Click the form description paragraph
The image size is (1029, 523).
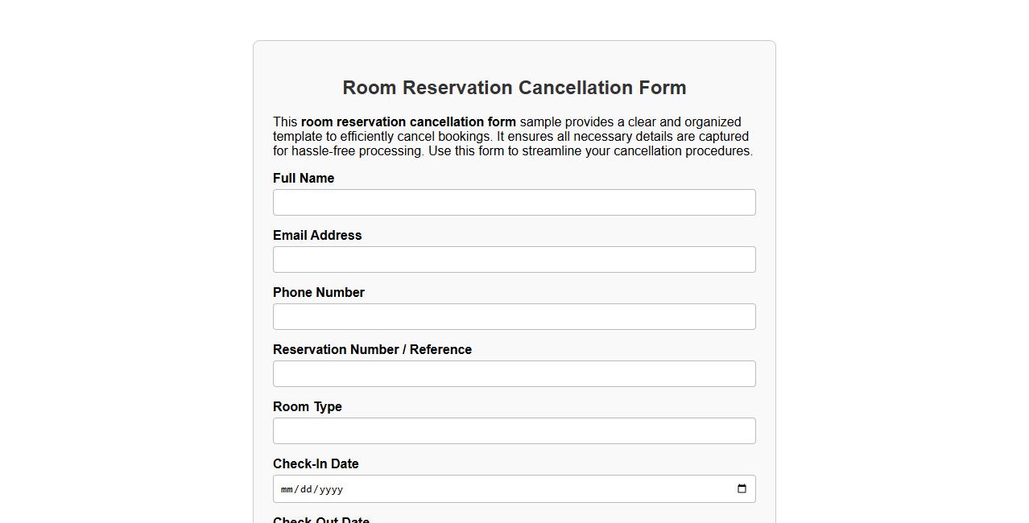click(512, 136)
